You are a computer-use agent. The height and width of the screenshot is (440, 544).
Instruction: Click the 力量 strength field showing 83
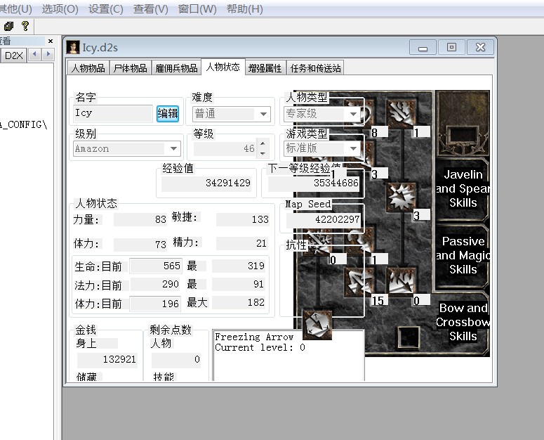coord(140,219)
